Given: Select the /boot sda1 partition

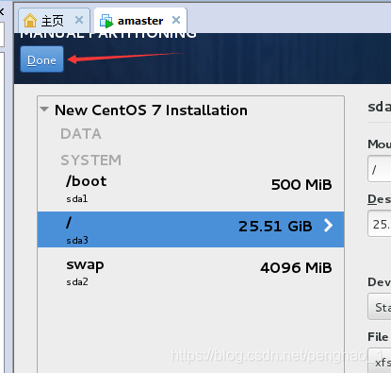Looking at the screenshot, I should coord(190,190).
